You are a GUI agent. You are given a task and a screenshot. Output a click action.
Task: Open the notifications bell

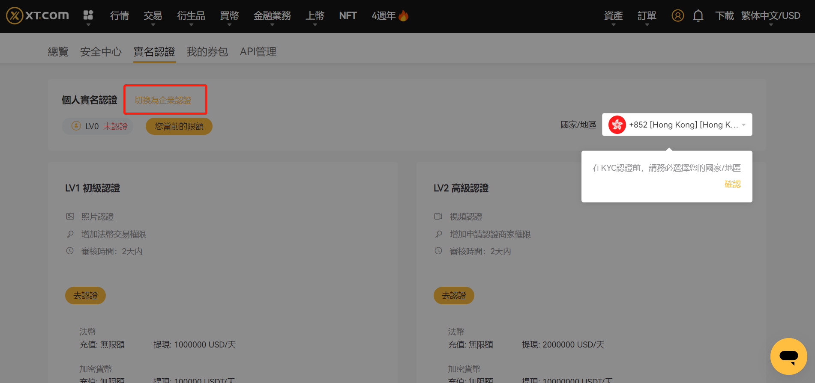pyautogui.click(x=698, y=16)
